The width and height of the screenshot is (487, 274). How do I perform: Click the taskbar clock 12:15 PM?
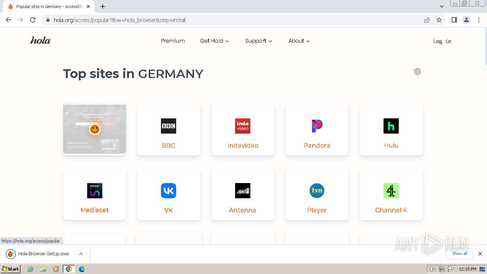pos(468,269)
